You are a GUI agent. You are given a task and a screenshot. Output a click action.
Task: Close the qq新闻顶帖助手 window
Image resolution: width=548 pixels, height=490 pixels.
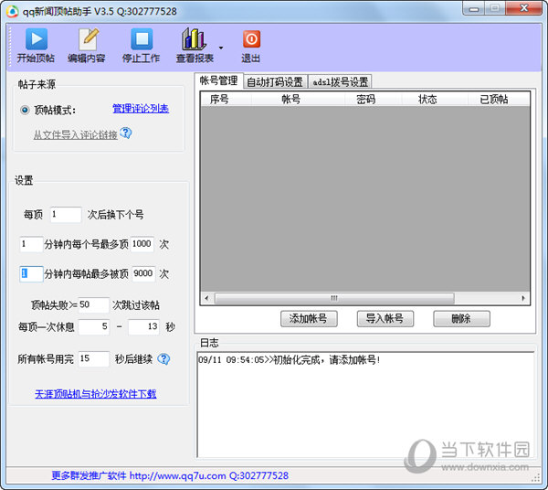[523, 8]
